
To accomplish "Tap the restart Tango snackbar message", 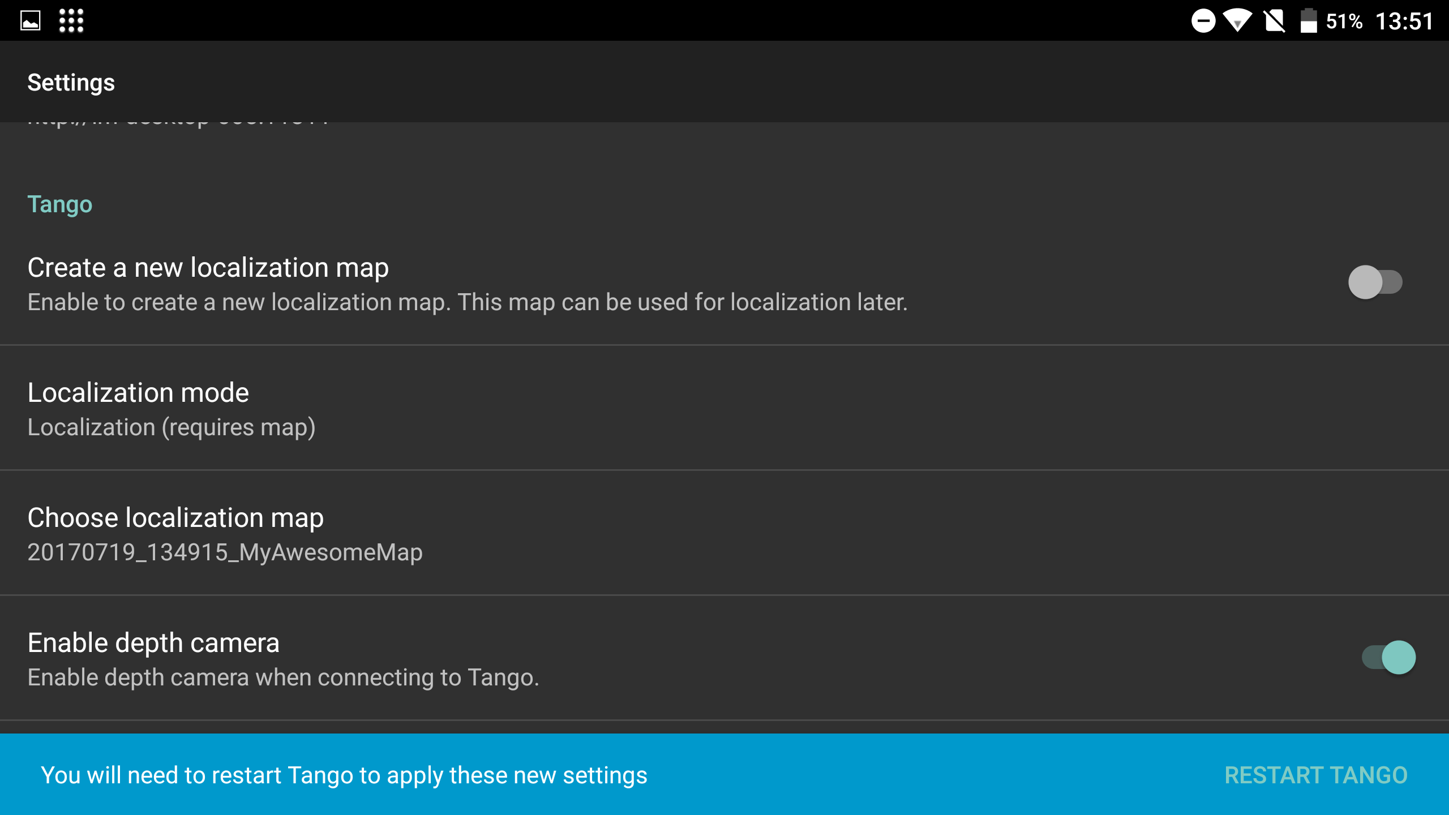I will tap(344, 775).
